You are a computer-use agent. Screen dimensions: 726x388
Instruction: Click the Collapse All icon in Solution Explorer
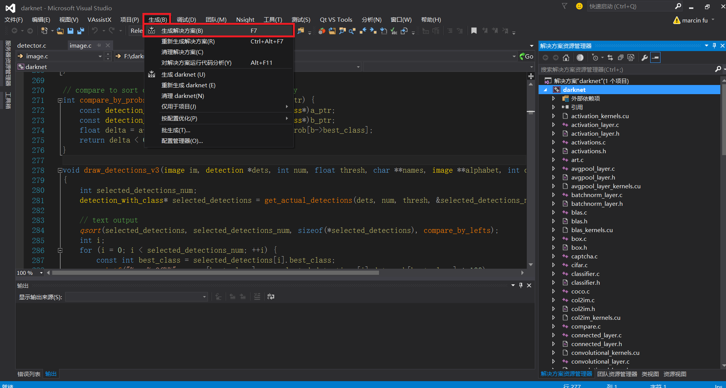point(620,57)
